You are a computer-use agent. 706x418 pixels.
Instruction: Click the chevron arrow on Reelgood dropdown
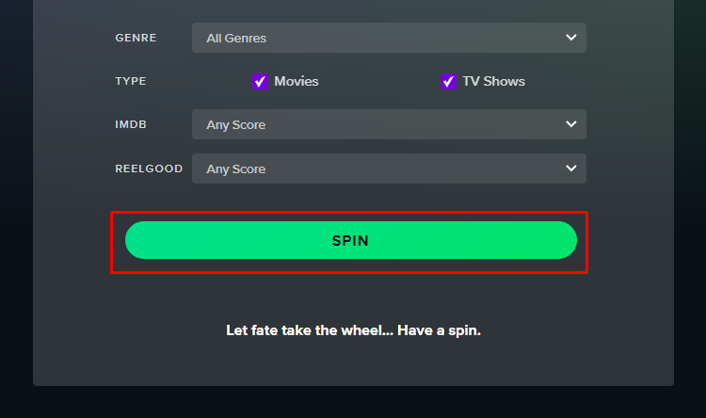tap(571, 168)
